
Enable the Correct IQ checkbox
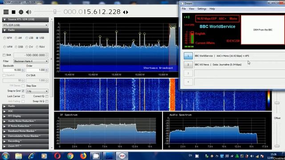point(47,96)
